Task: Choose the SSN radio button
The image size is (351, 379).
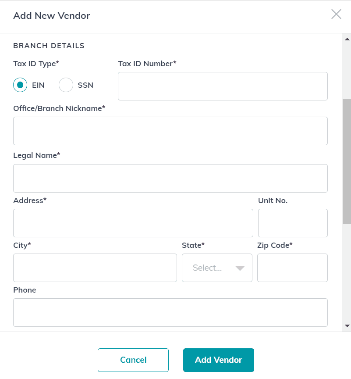Action: point(66,85)
